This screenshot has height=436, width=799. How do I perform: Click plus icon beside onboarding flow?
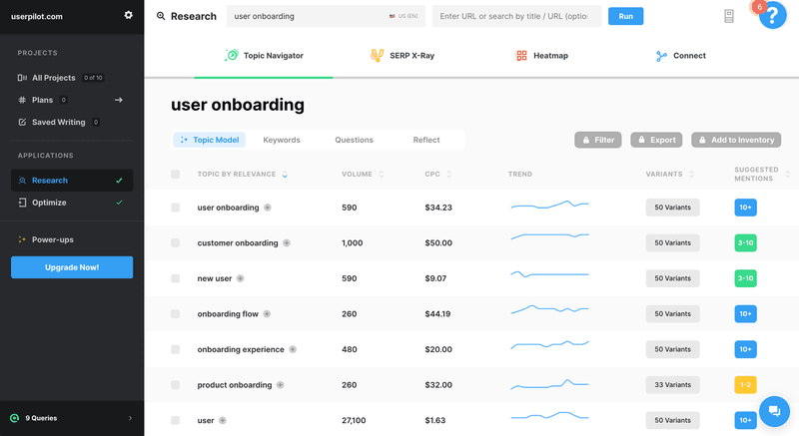(267, 313)
